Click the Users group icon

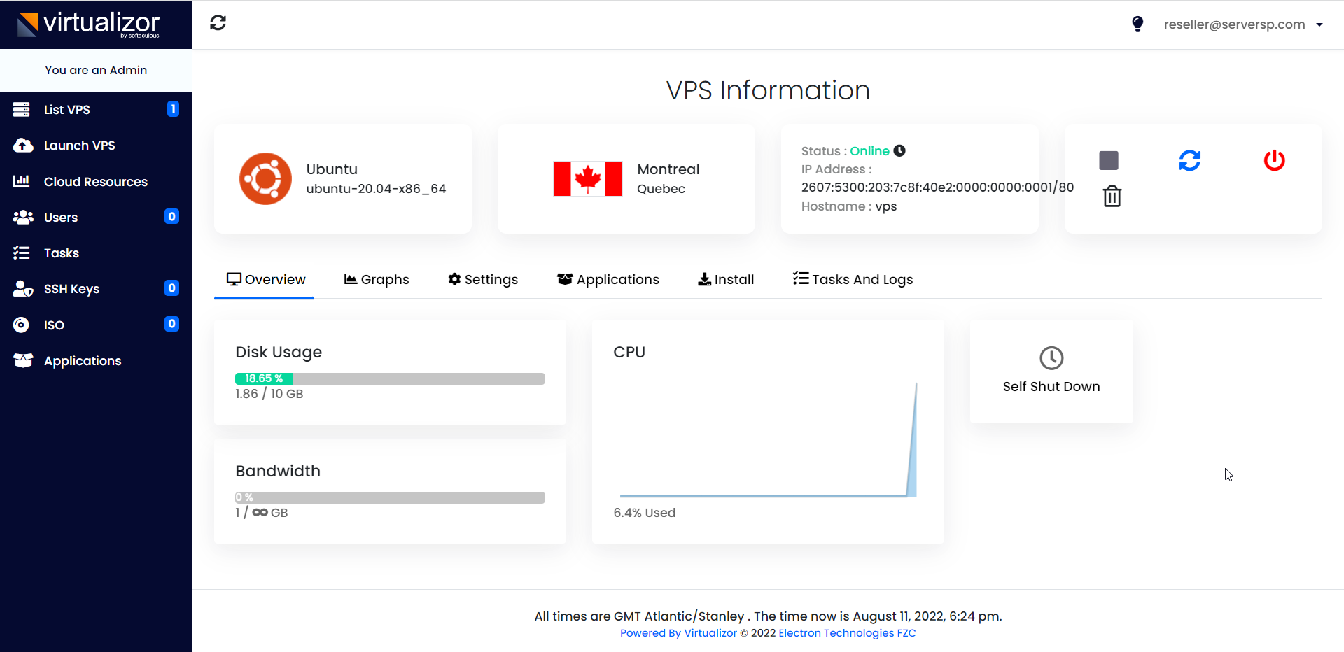[x=23, y=217]
